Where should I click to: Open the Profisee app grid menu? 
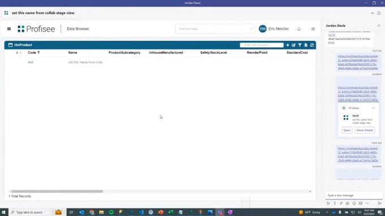click(9, 29)
